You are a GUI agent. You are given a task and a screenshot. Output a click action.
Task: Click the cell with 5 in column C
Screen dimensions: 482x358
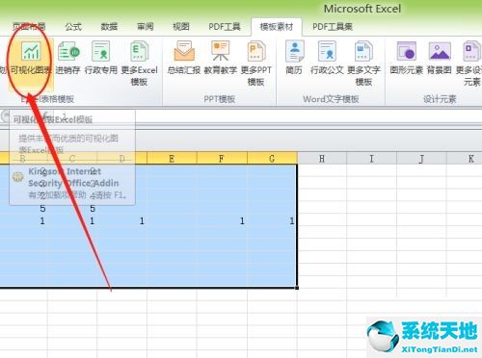(x=72, y=209)
